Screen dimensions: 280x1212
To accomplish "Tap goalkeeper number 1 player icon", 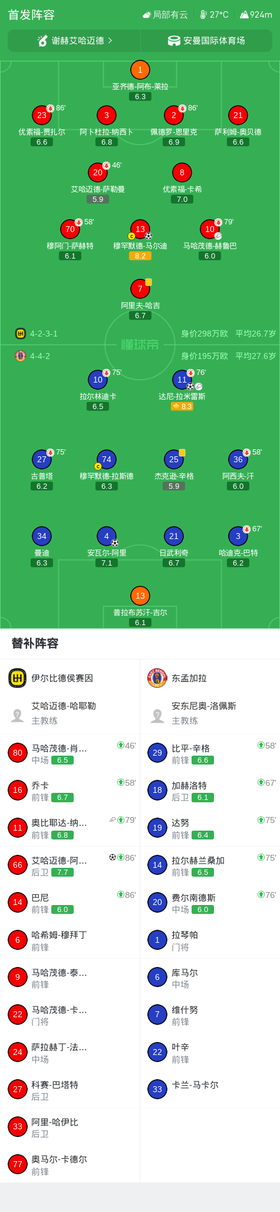I will [x=140, y=70].
